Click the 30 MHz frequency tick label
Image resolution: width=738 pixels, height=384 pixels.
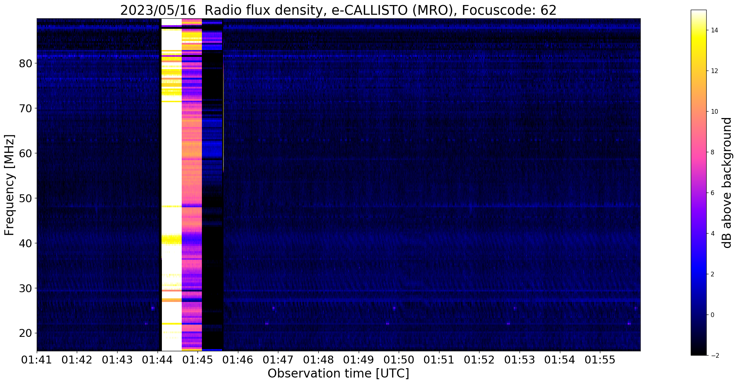coord(26,289)
